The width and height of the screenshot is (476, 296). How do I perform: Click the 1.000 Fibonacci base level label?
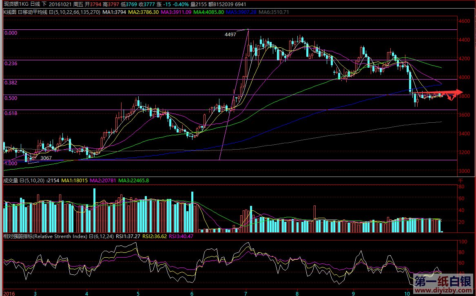[11, 163]
